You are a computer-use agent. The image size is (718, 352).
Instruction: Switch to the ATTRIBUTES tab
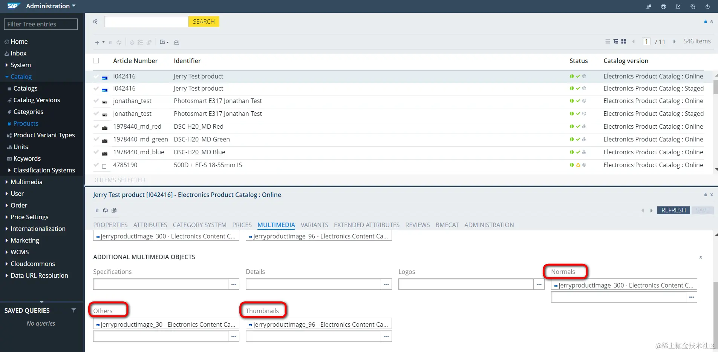tap(150, 225)
